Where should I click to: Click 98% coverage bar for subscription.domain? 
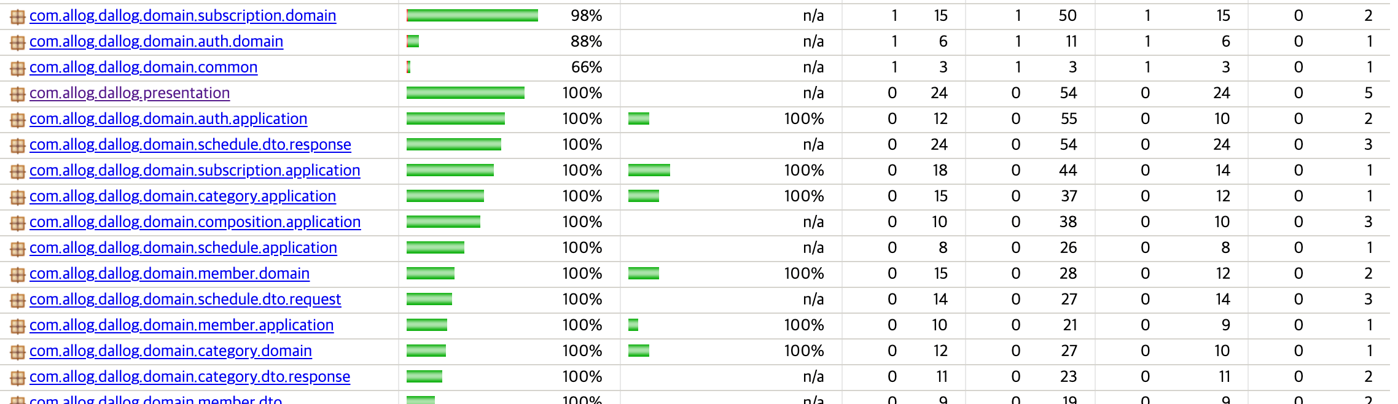click(x=472, y=15)
